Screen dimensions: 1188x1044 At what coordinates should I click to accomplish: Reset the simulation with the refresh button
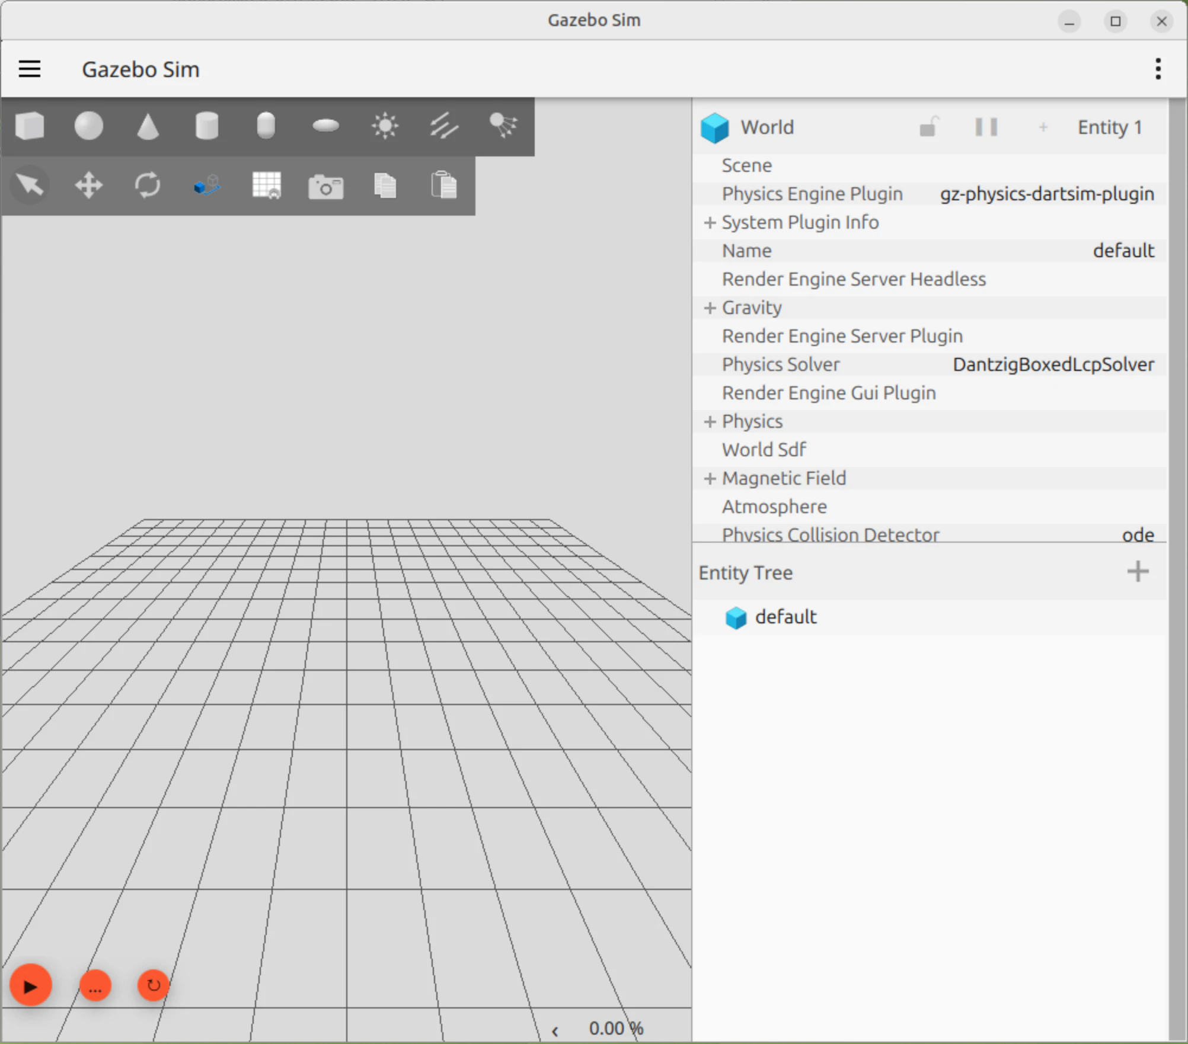click(154, 985)
